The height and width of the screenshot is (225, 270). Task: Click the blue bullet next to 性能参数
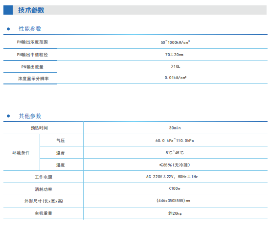(x=8, y=29)
